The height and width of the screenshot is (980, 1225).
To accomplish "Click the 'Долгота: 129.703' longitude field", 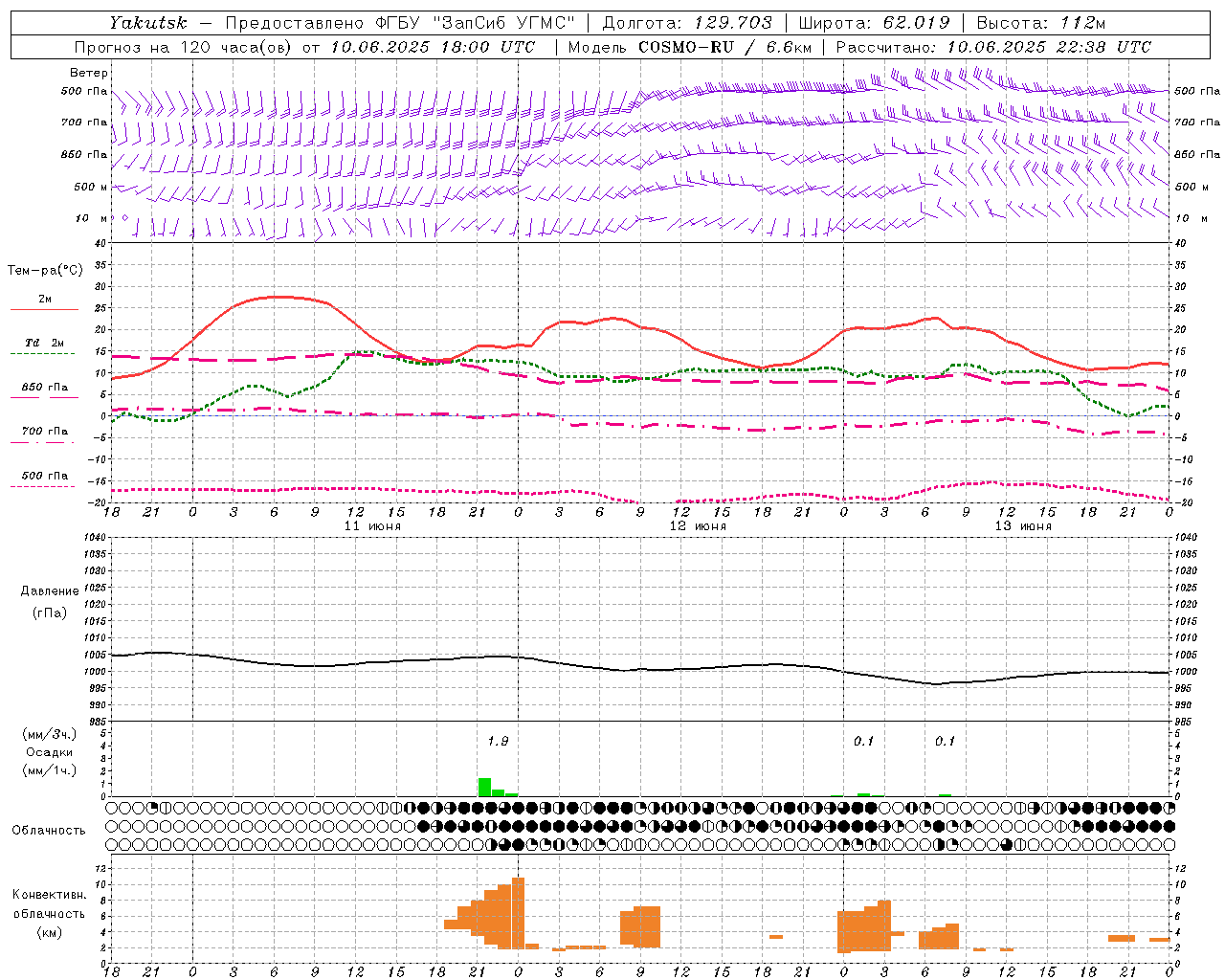I will tap(686, 23).
